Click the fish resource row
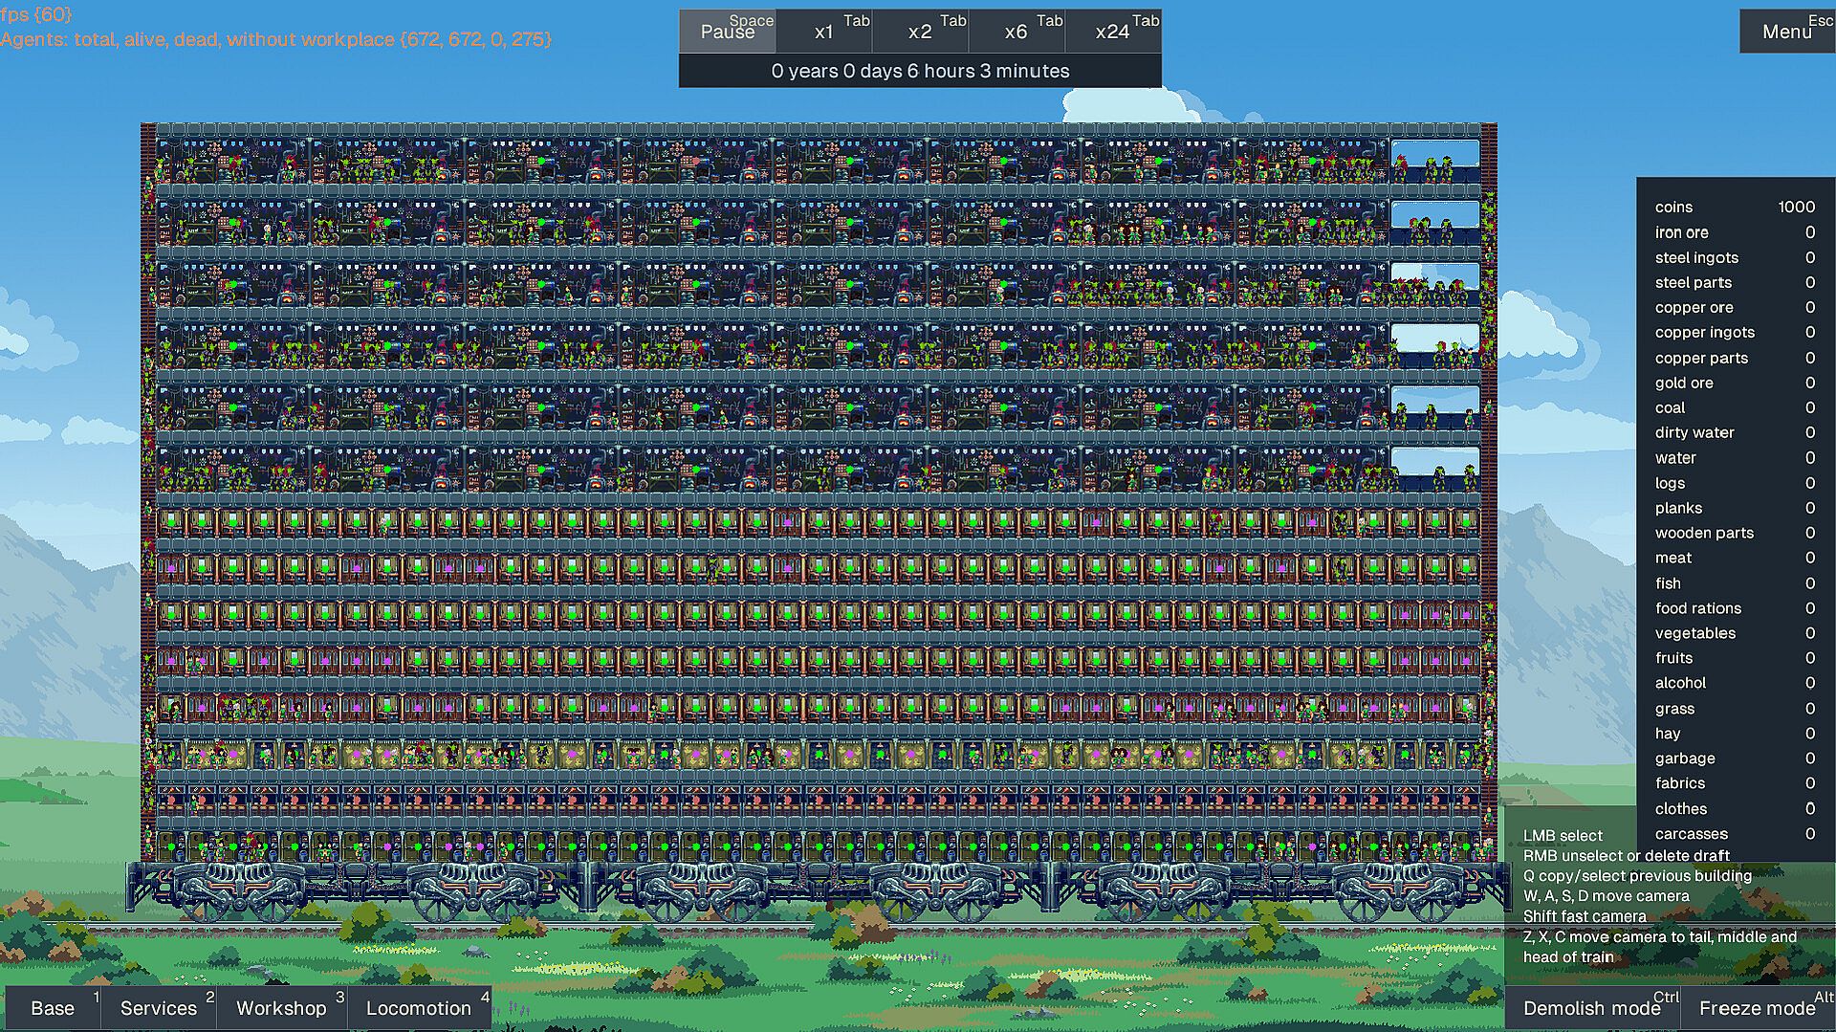Viewport: 1836px width, 1032px height. (x=1735, y=582)
